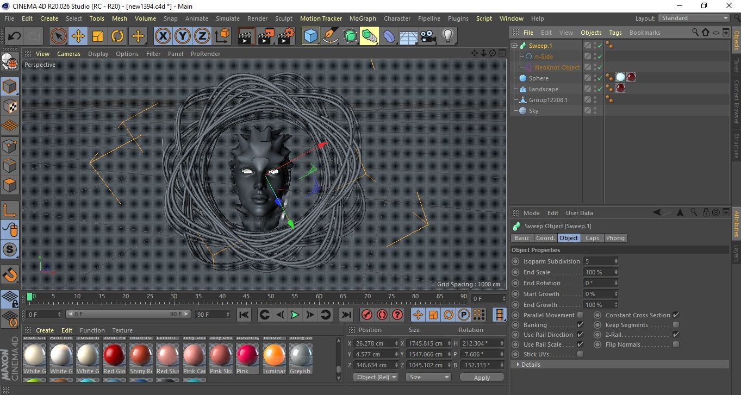The width and height of the screenshot is (741, 395).
Task: Toggle Z axis lock
Action: [202, 36]
